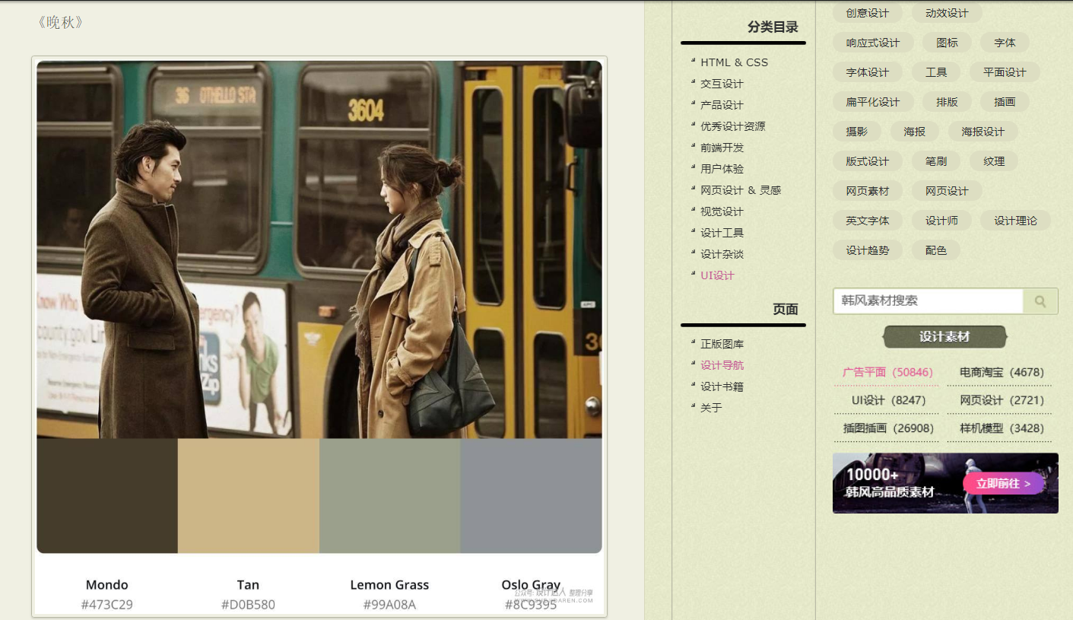Click the 立即前往 banner button
Viewport: 1073px width, 620px height.
click(1003, 484)
